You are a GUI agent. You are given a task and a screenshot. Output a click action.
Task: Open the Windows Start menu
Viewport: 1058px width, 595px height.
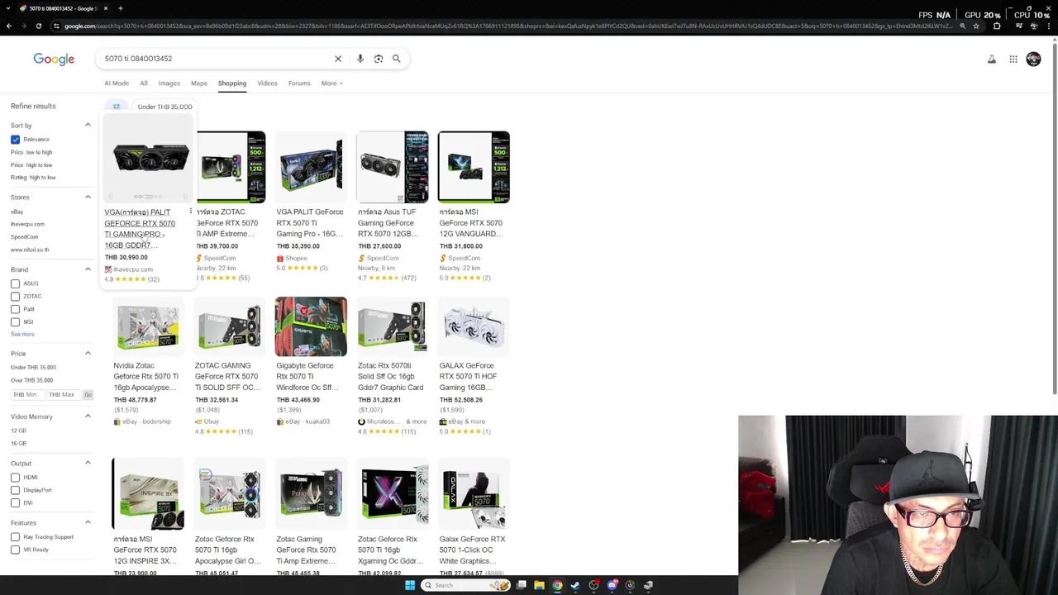(410, 585)
